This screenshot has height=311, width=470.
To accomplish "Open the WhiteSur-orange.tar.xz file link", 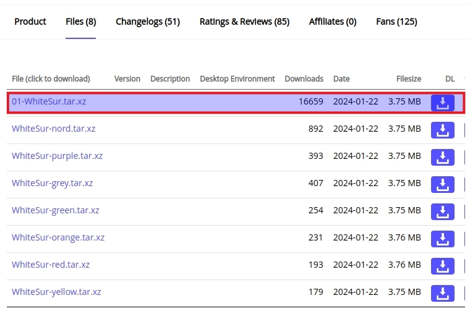I will click(x=58, y=237).
